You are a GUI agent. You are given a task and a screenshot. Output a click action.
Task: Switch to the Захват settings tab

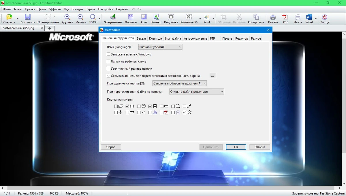point(141,38)
